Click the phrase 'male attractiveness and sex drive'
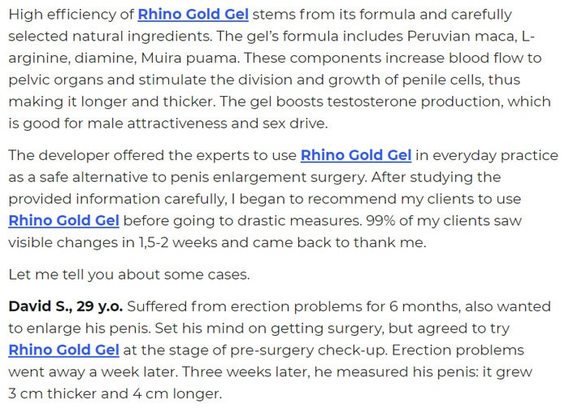569x408 pixels. coord(206,124)
